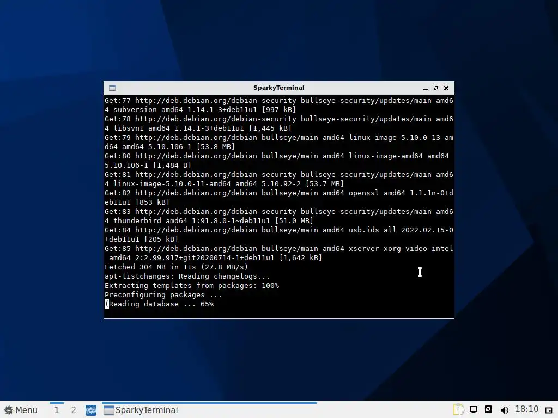Image resolution: width=558 pixels, height=418 pixels.
Task: Select SparkyTerminal taskbar entry
Action: click(x=209, y=410)
